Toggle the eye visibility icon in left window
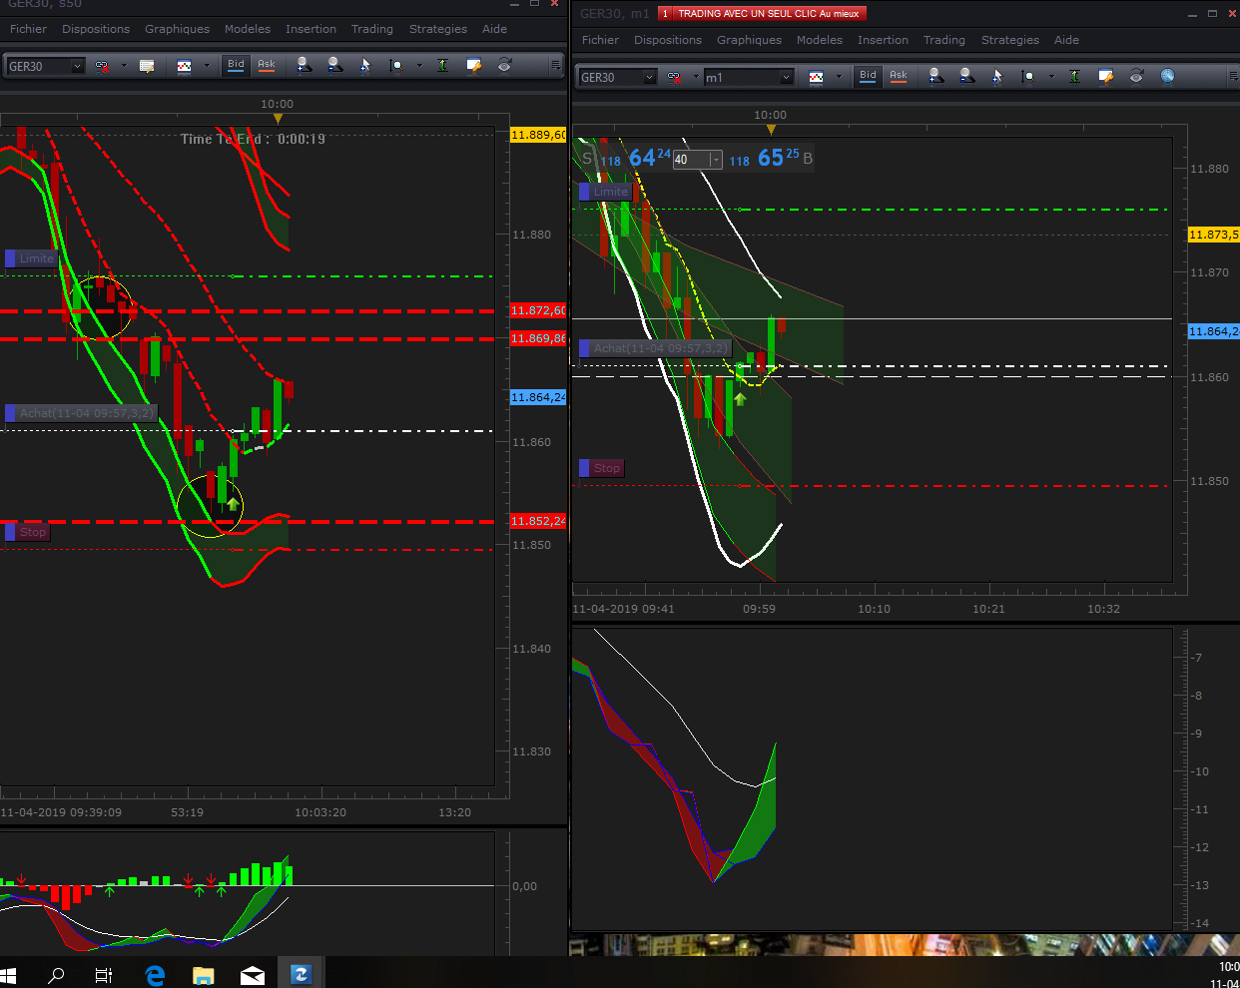Viewport: 1240px width, 988px height. tap(505, 66)
